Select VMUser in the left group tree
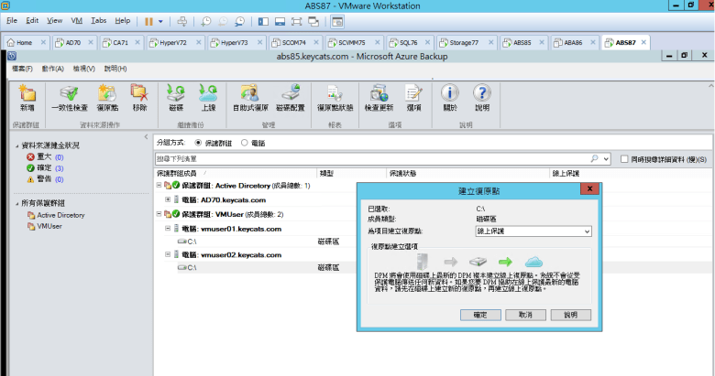715x376 pixels. 49,225
